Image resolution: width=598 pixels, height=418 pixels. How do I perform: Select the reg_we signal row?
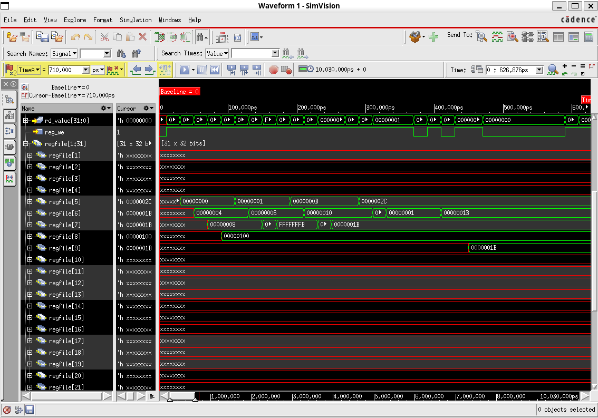54,132
